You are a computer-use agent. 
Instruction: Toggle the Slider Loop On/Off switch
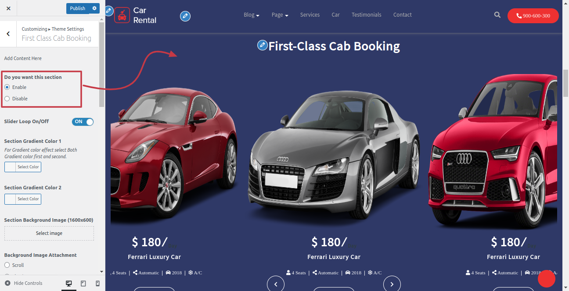(x=83, y=122)
